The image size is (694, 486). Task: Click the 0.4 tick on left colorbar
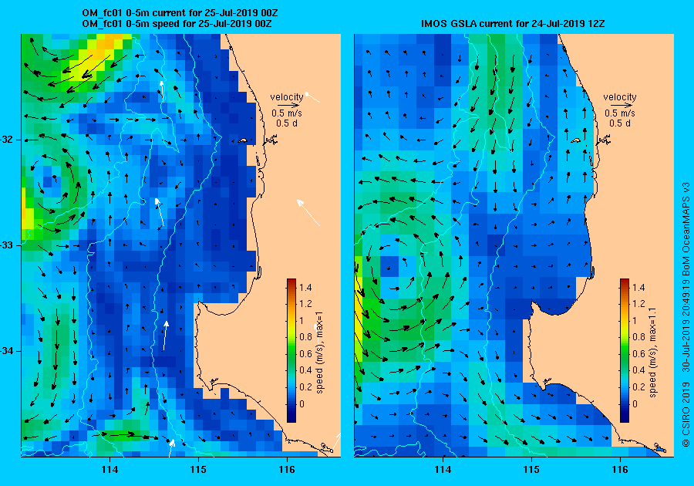tap(305, 370)
